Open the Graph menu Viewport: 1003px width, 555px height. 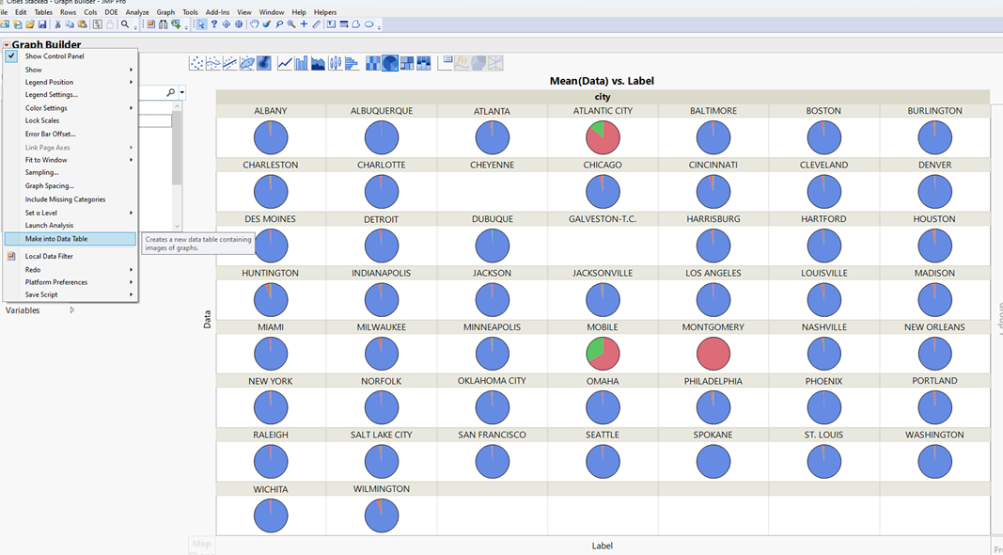(165, 12)
